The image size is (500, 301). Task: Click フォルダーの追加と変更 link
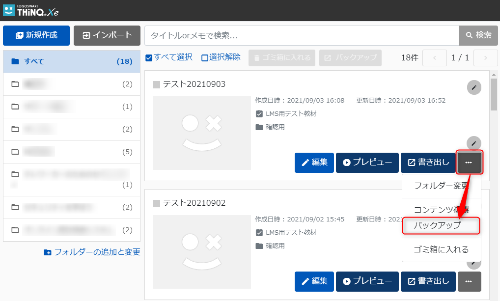point(92,252)
